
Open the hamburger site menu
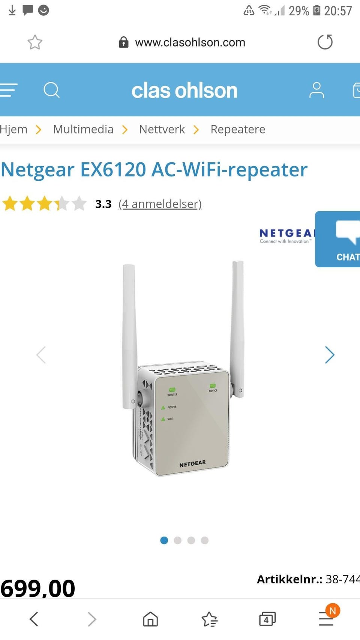pos(8,90)
